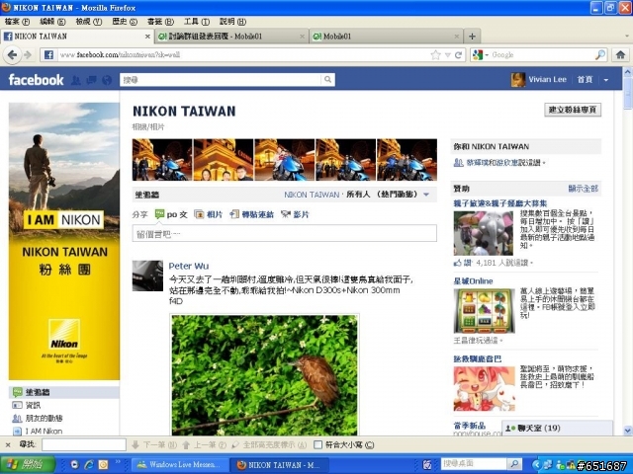Switch to the 討論群組發表回覆 Mobile01 tab
This screenshot has height=474, width=633.
[231, 37]
